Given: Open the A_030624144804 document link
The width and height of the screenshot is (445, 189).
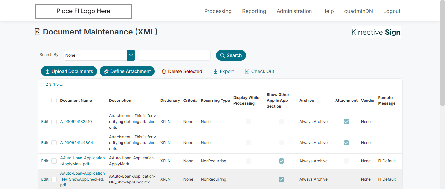Looking at the screenshot, I should click(x=77, y=143).
